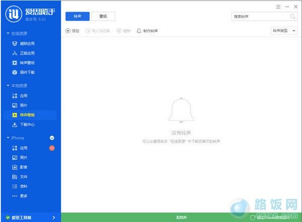Viewport: 302px width, 222px height.
Task: Open 铃声壁纸 under 在线资源
Action: (x=24, y=63)
